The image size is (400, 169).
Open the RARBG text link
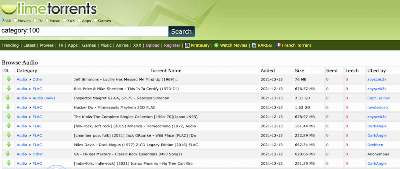265,45
